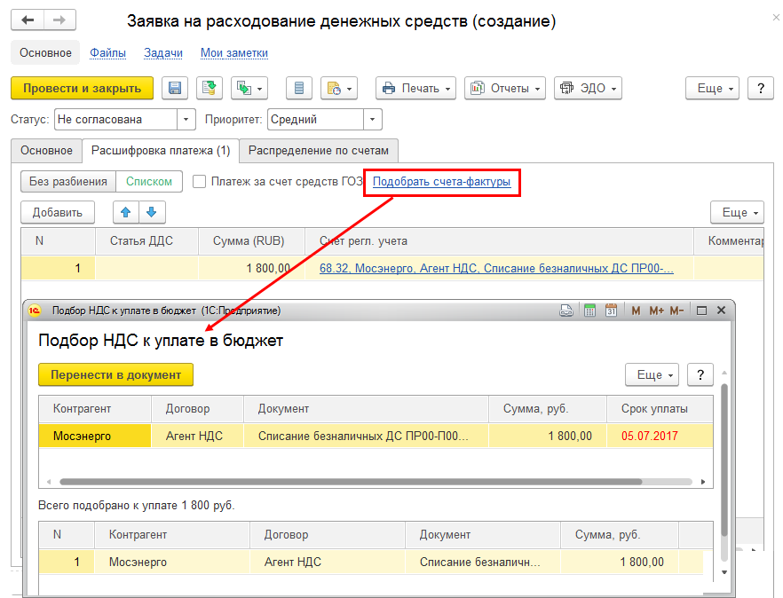The height and width of the screenshot is (598, 783).
Task: Switch to the Основное form tab
Action: (46, 151)
